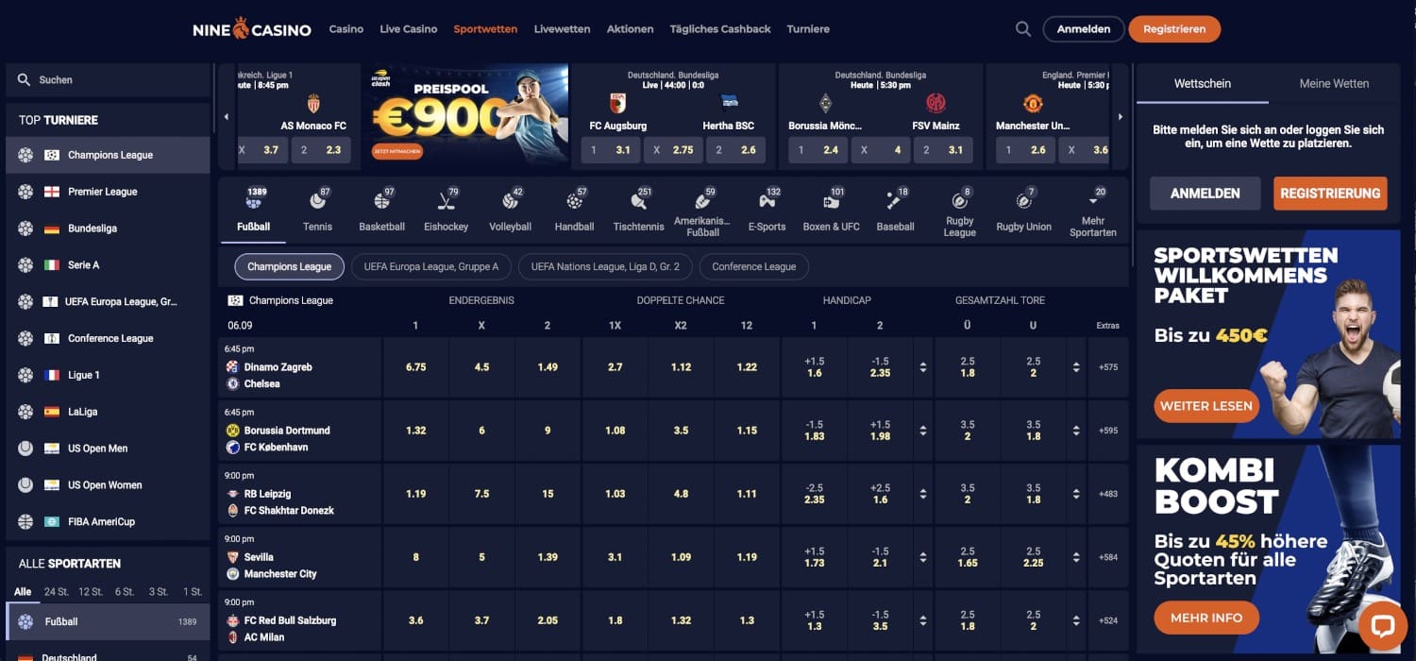Select Conference League filter chip
Viewport: 1416px width, 661px height.
pos(754,267)
